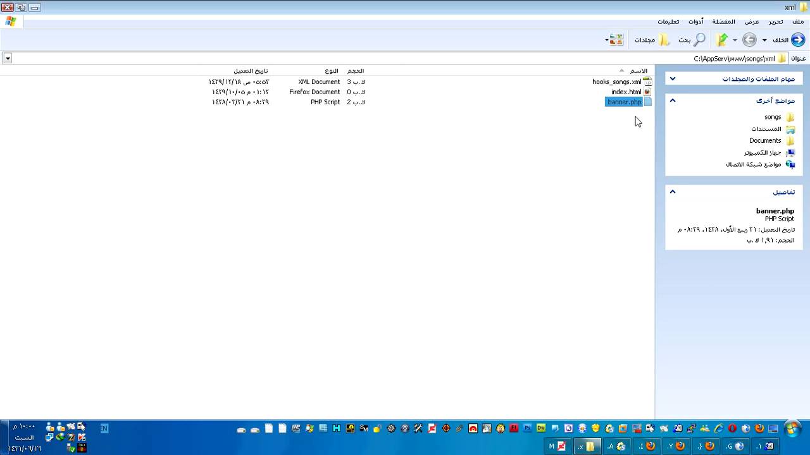Expand the address bar dropdown arrow
The width and height of the screenshot is (810, 455).
(x=8, y=58)
